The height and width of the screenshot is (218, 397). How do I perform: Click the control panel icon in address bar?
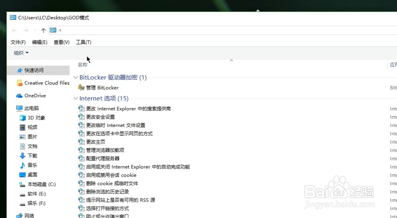coord(53,30)
